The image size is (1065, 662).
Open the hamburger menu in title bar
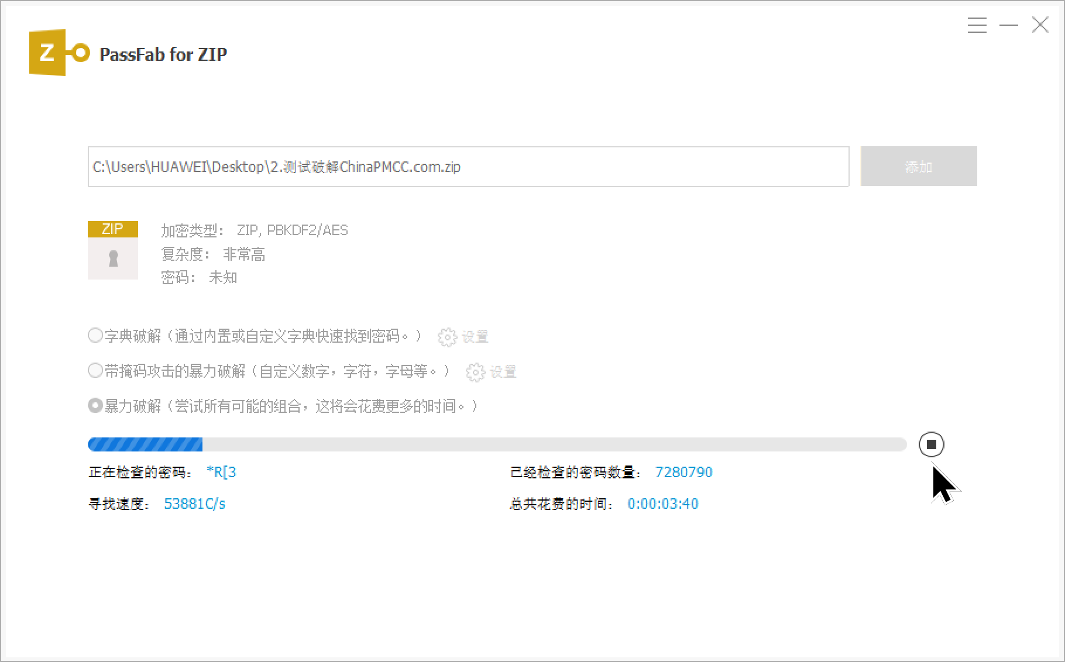[977, 25]
